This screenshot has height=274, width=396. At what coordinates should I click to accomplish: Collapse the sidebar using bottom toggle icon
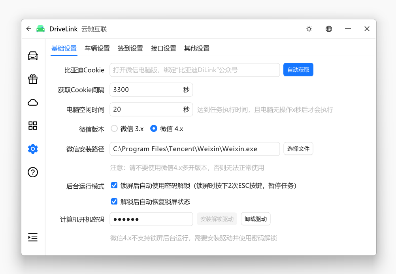pos(33,237)
